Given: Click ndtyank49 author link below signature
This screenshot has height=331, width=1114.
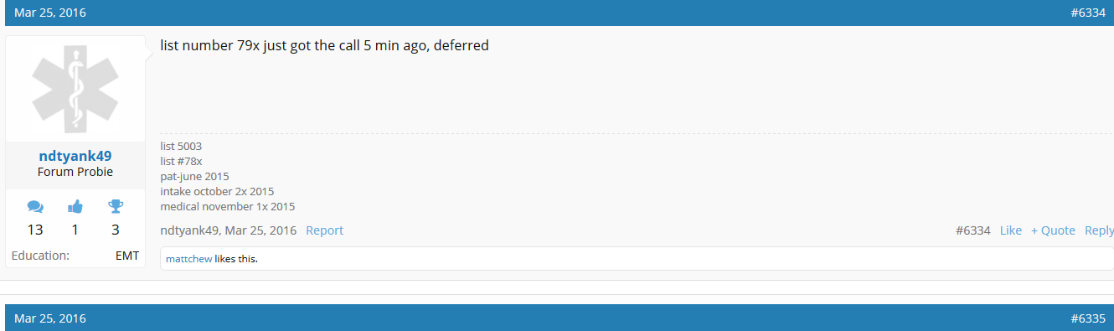Looking at the screenshot, I should coord(190,230).
